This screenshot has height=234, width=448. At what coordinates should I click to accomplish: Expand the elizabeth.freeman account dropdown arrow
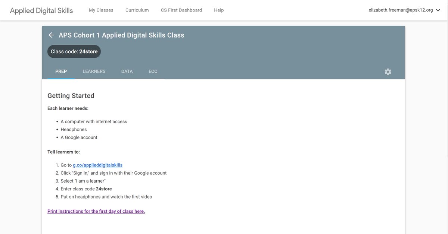click(x=438, y=10)
